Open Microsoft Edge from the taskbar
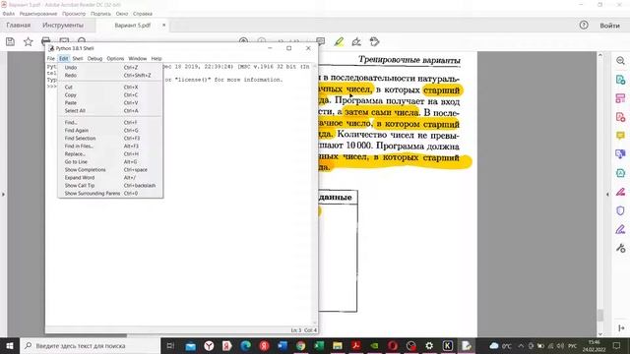 (245, 345)
